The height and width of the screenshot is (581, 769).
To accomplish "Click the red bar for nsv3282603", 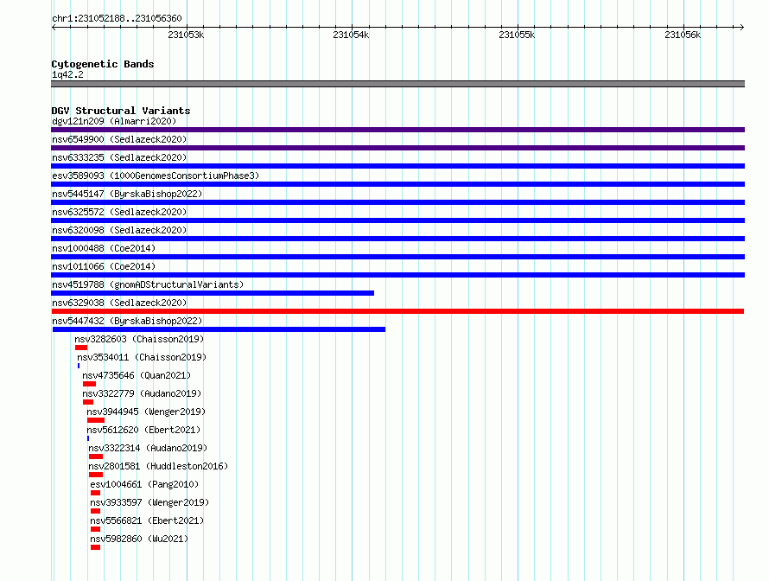I will tap(81, 348).
